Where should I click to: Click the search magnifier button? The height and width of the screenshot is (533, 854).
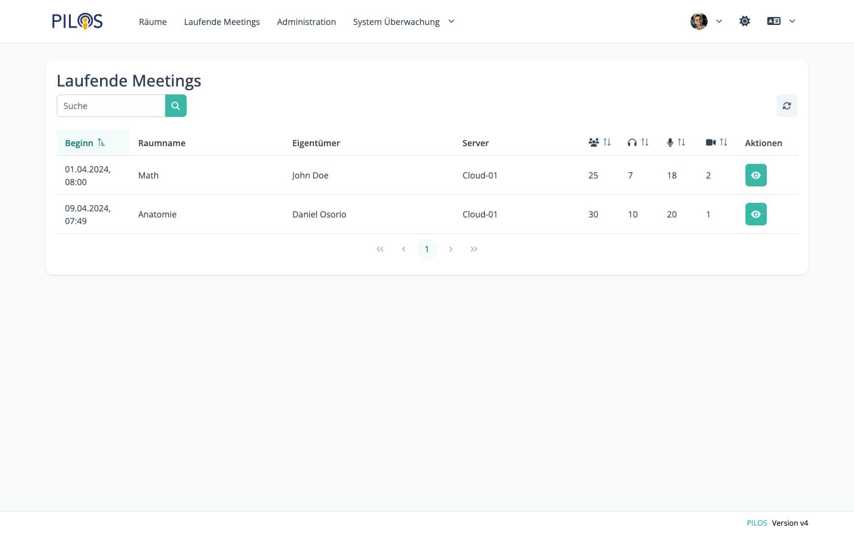[176, 106]
